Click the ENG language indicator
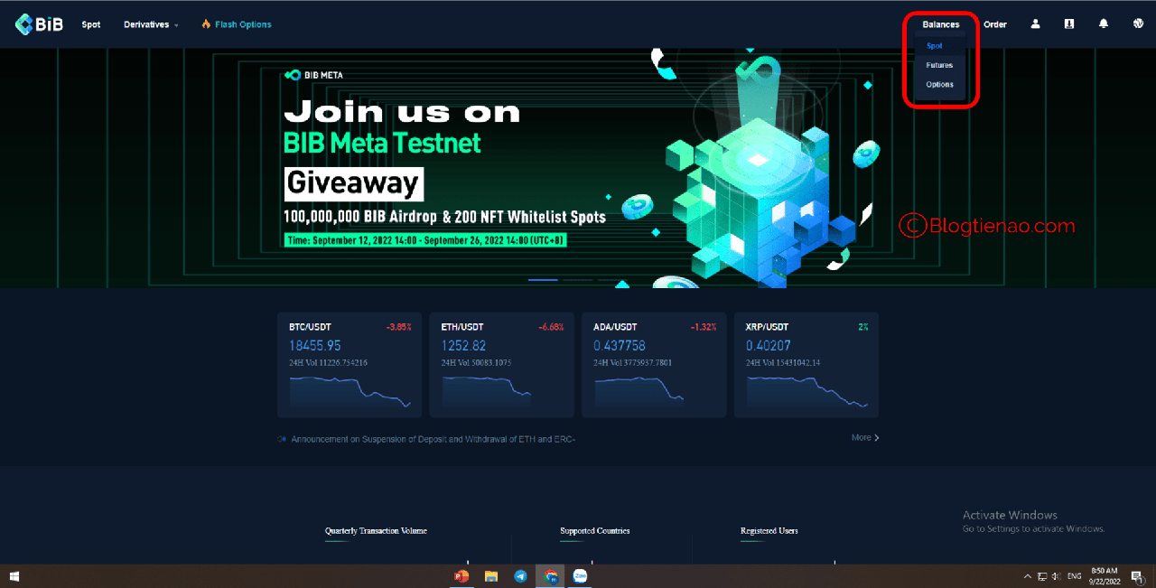The height and width of the screenshot is (588, 1156). pyautogui.click(x=1075, y=576)
